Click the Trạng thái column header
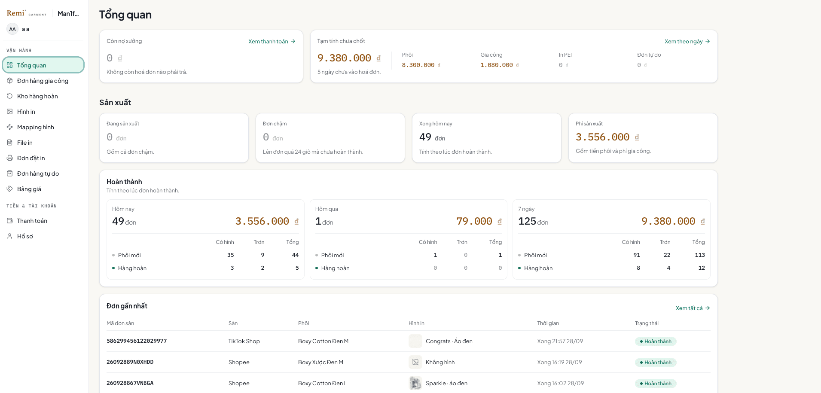The width and height of the screenshot is (821, 393). (x=647, y=323)
